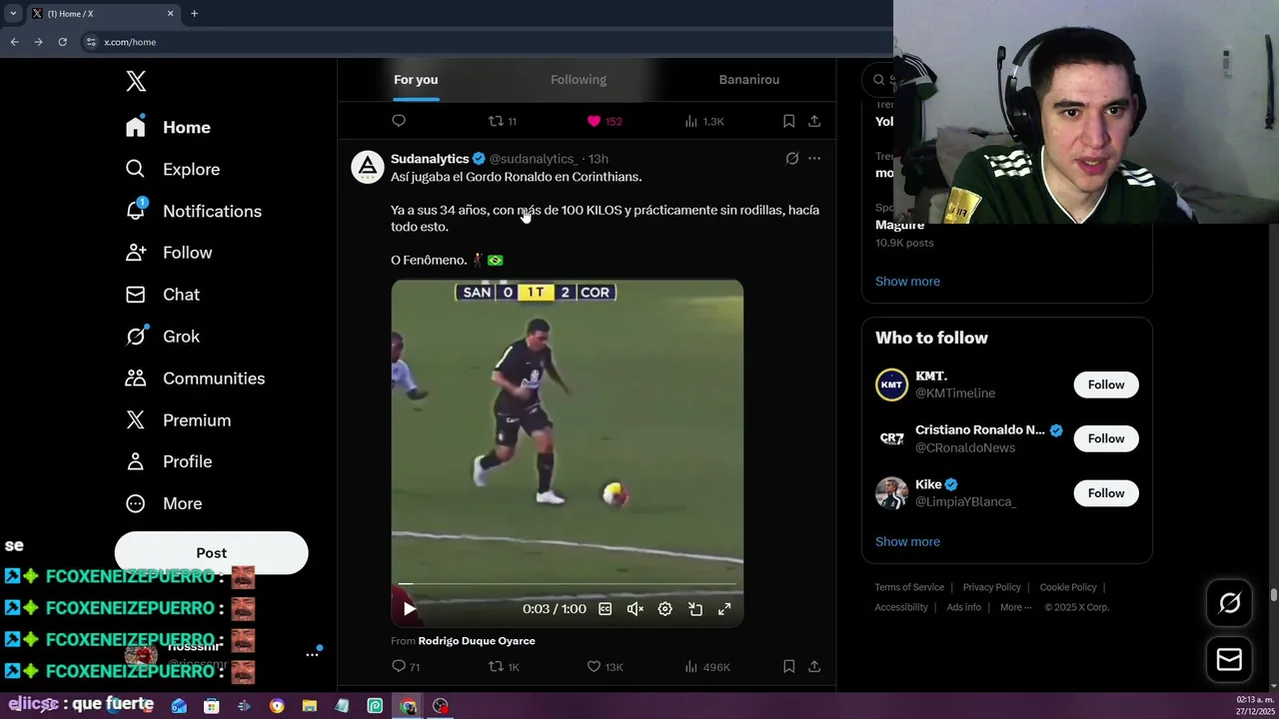
Task: Open the More menu in sidebar
Action: click(164, 503)
